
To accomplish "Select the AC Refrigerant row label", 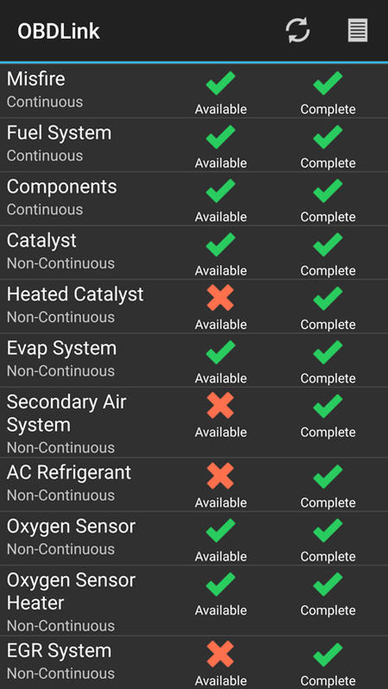I will pyautogui.click(x=69, y=473).
